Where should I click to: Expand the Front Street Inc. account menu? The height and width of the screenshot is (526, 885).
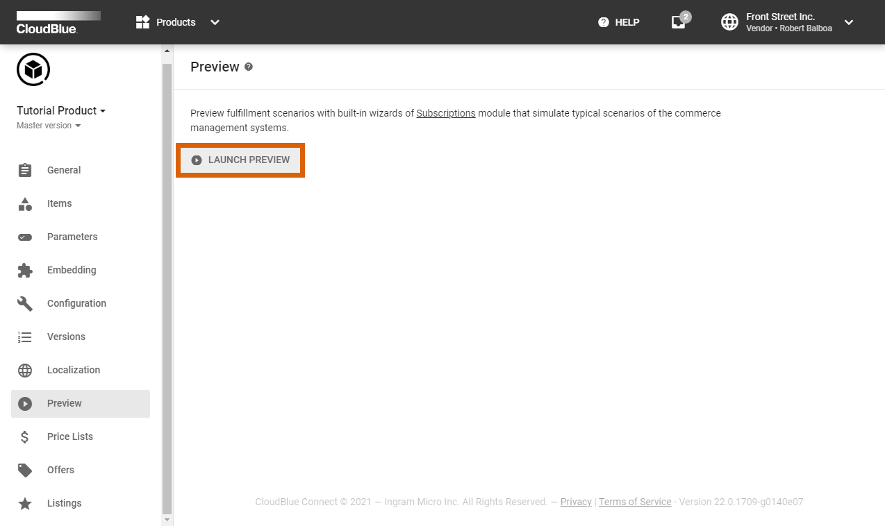pyautogui.click(x=848, y=22)
